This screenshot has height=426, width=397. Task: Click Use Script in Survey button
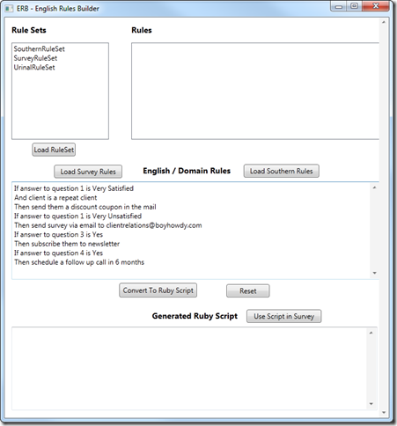[x=284, y=316]
